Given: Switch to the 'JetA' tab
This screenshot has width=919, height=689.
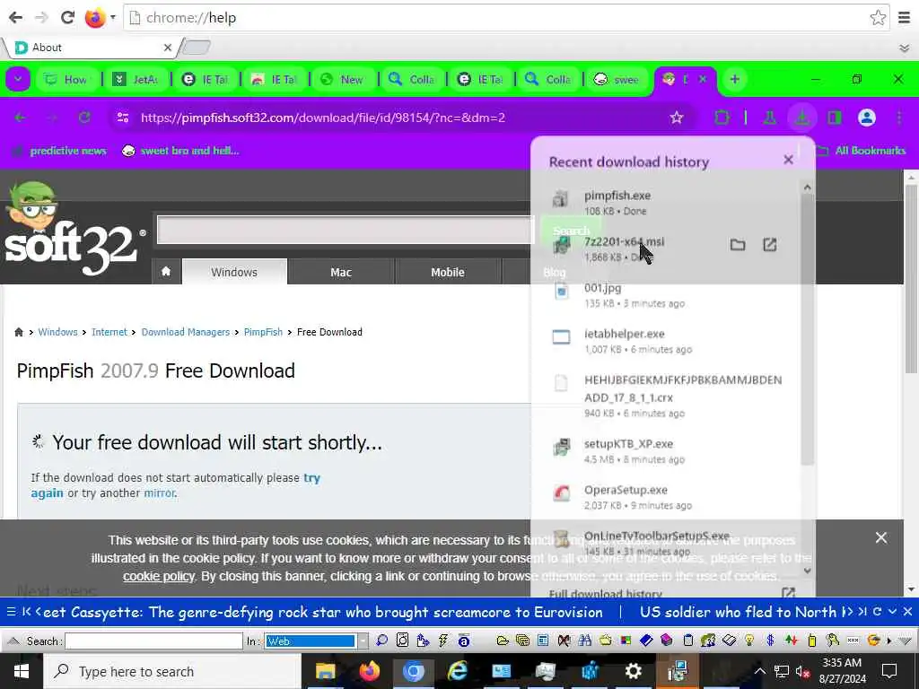Looking at the screenshot, I should click(x=136, y=79).
